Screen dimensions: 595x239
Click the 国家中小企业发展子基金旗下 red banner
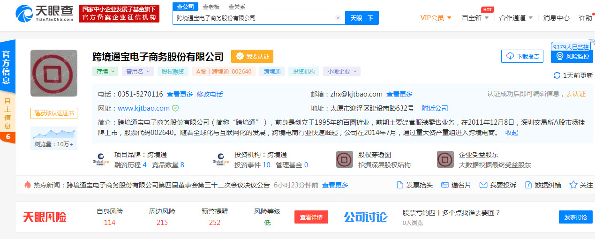119,14
